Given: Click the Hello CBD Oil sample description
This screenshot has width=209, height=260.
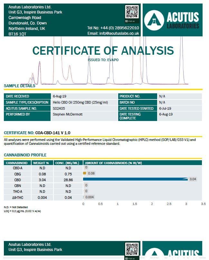Looking at the screenshot, I should point(80,102).
